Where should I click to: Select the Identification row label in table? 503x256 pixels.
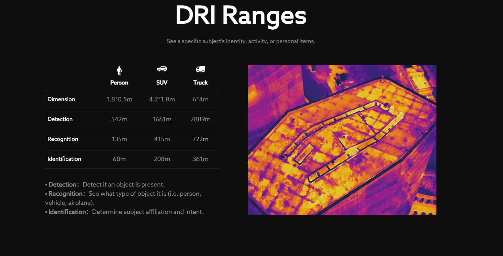pos(64,159)
